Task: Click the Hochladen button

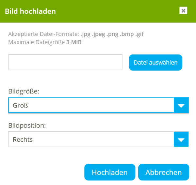Action: [109, 172]
